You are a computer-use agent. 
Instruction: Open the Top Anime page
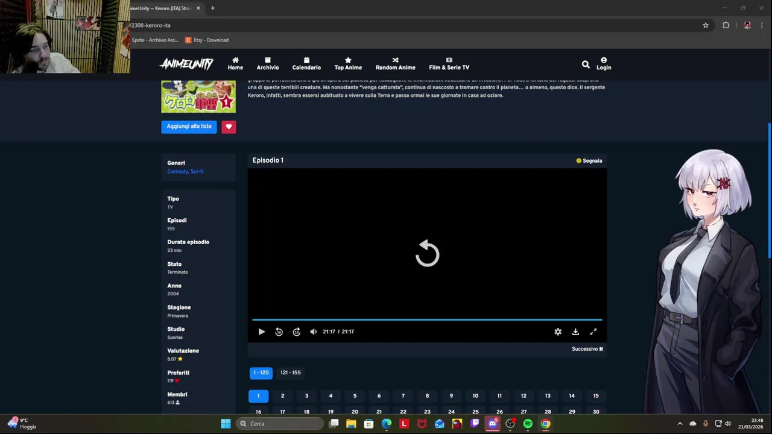[x=348, y=63]
